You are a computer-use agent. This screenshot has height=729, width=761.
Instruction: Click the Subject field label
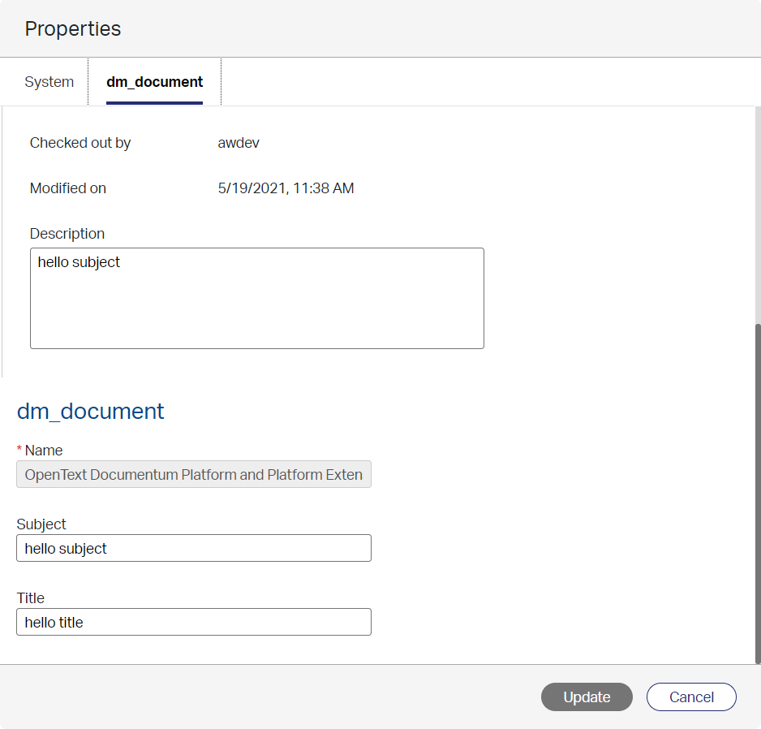click(x=41, y=524)
